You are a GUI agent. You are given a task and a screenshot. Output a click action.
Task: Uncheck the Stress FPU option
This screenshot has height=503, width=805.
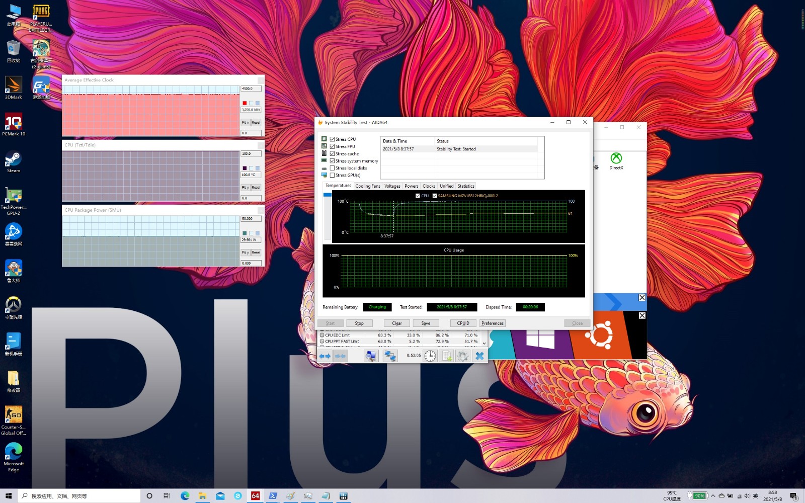pos(332,146)
